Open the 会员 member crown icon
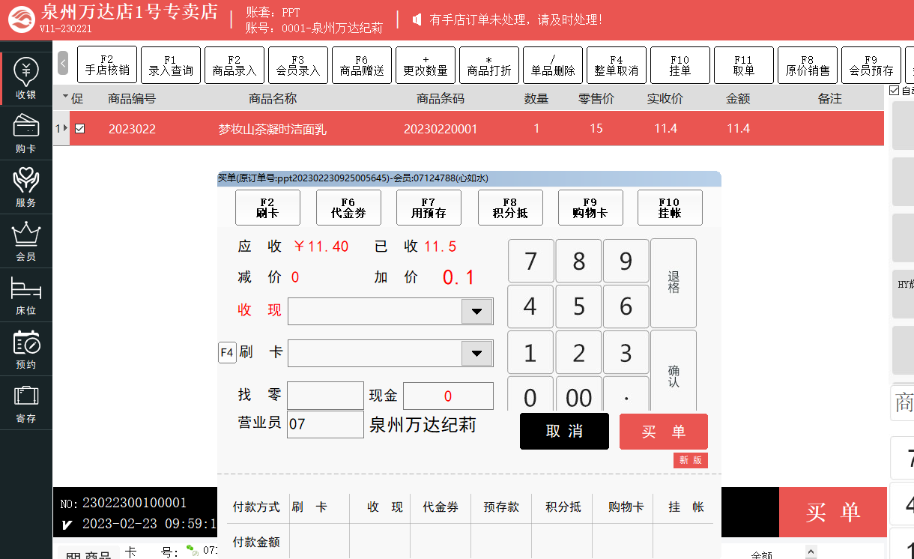Screen dimensions: 914x559 click(x=26, y=241)
